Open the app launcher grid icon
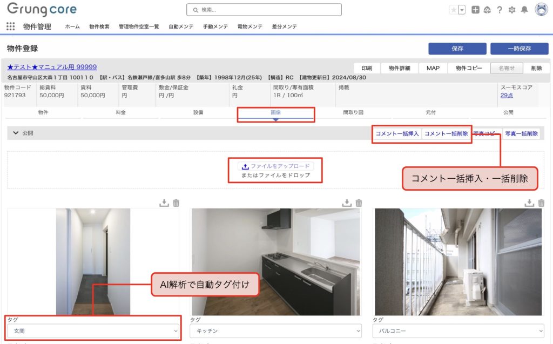553x344 pixels. click(x=10, y=26)
